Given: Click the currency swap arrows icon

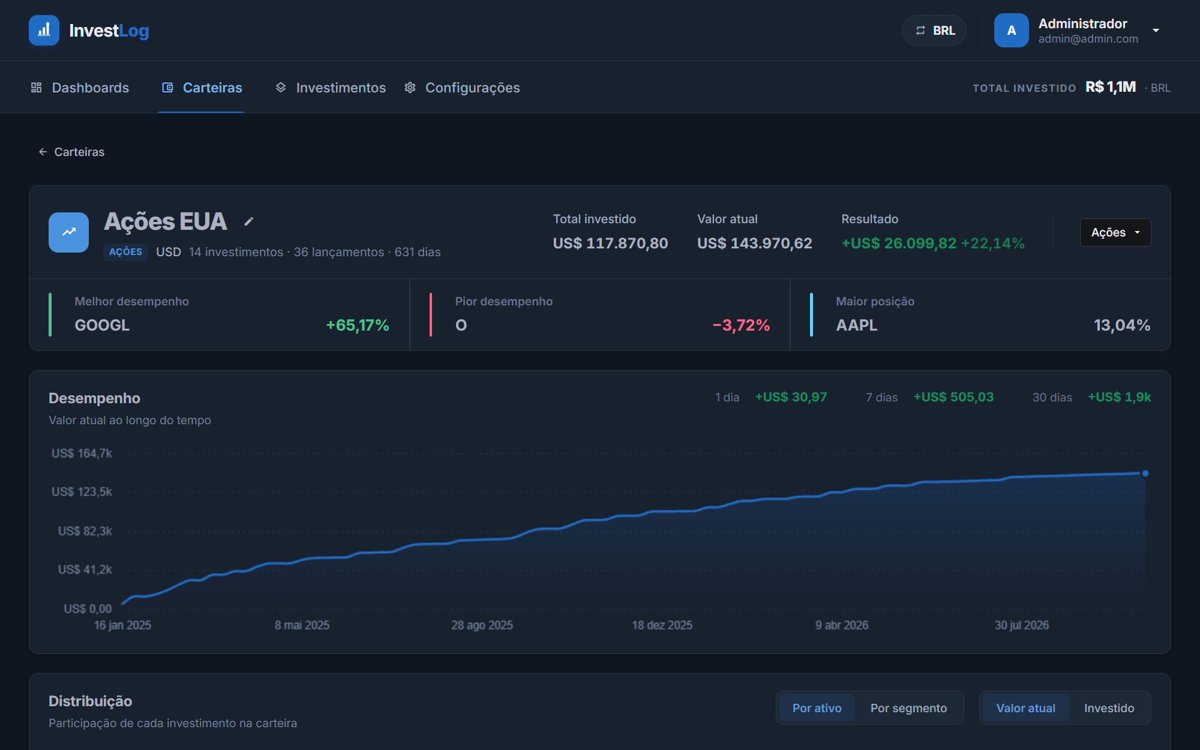Looking at the screenshot, I should point(920,31).
